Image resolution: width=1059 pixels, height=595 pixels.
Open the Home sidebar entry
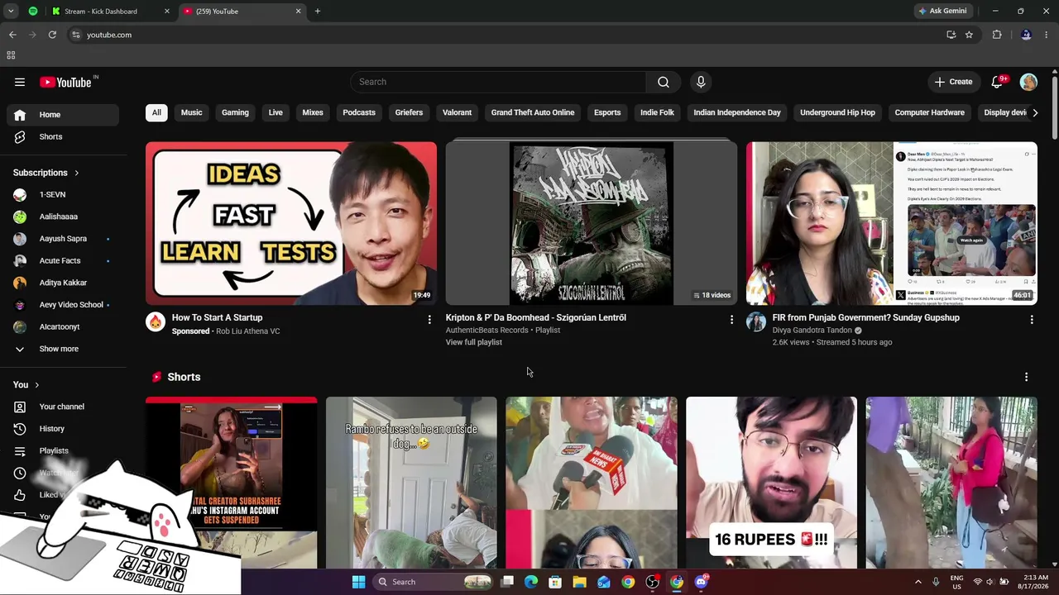[x=63, y=115]
